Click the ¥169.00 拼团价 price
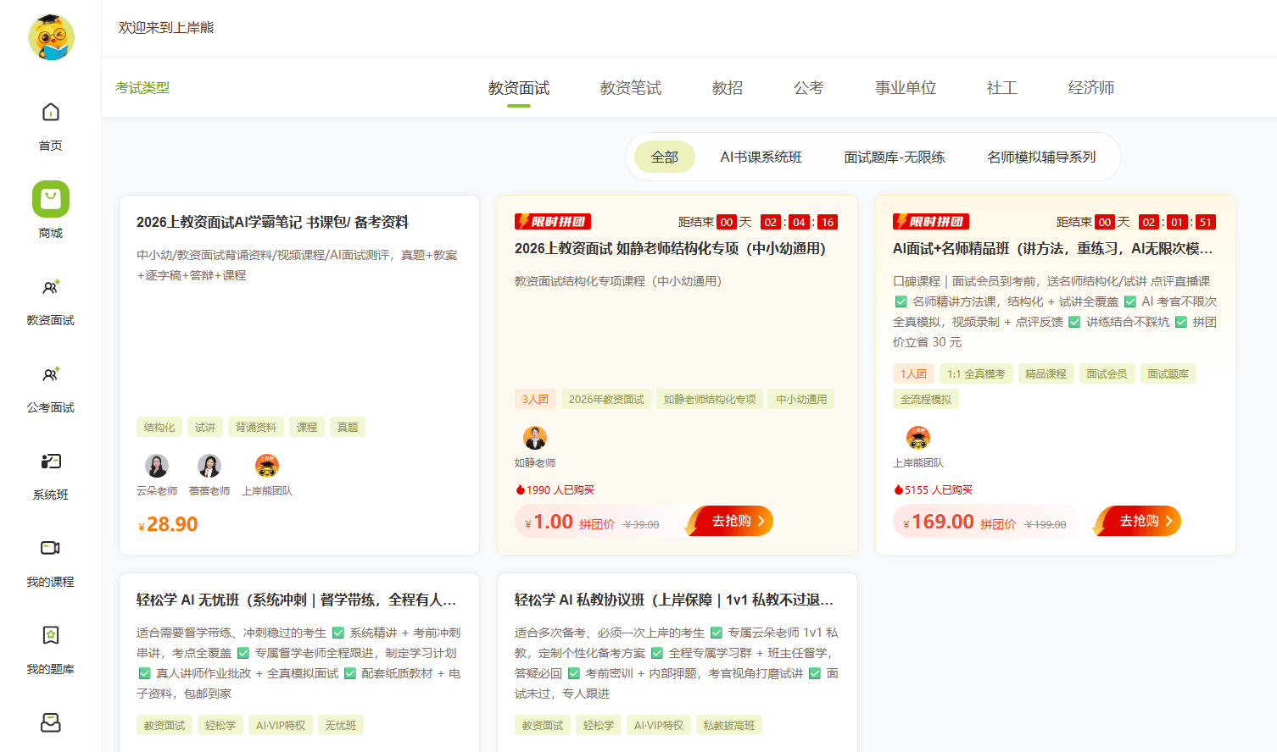The height and width of the screenshot is (752, 1277). (959, 522)
